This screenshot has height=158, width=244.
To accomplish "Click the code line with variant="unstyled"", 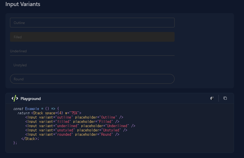I will pos(76,130).
